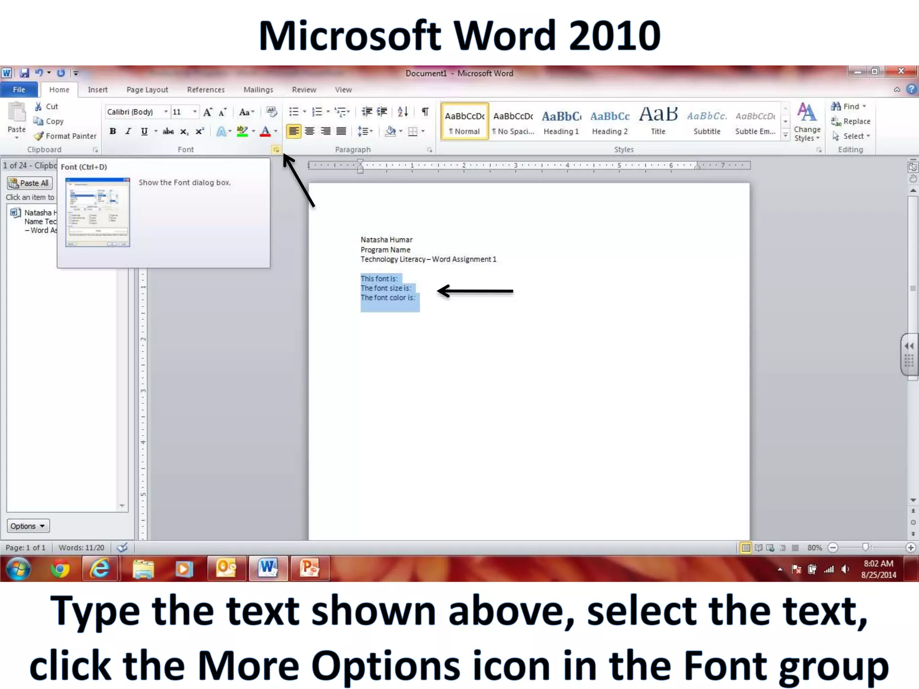The height and width of the screenshot is (689, 919).
Task: Toggle Subscript formatting
Action: (184, 131)
